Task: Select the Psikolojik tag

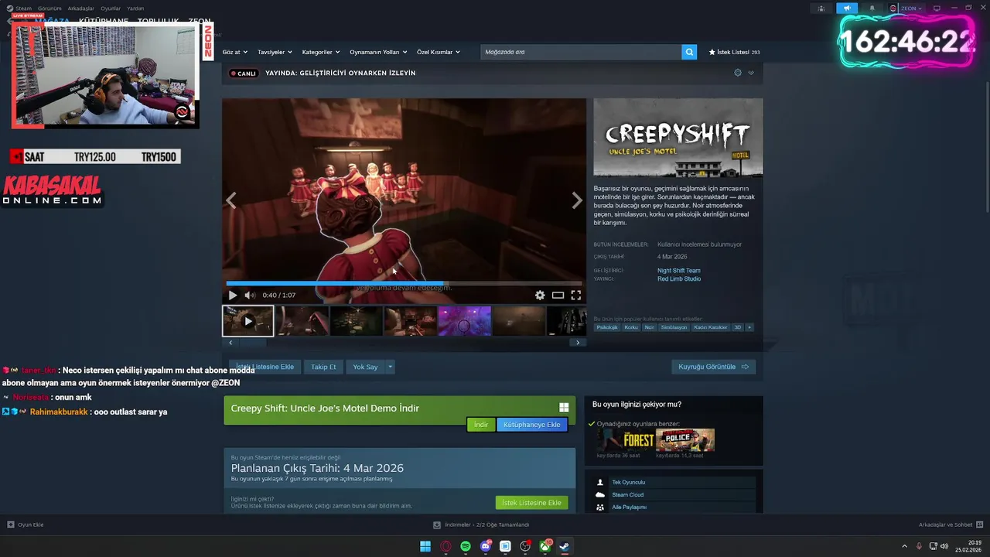Action: pos(607,327)
